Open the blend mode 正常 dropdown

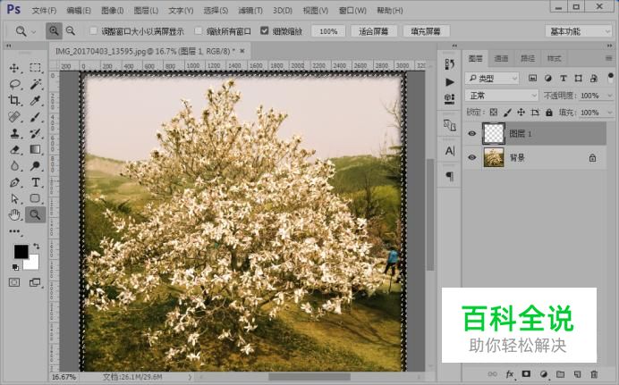point(501,96)
